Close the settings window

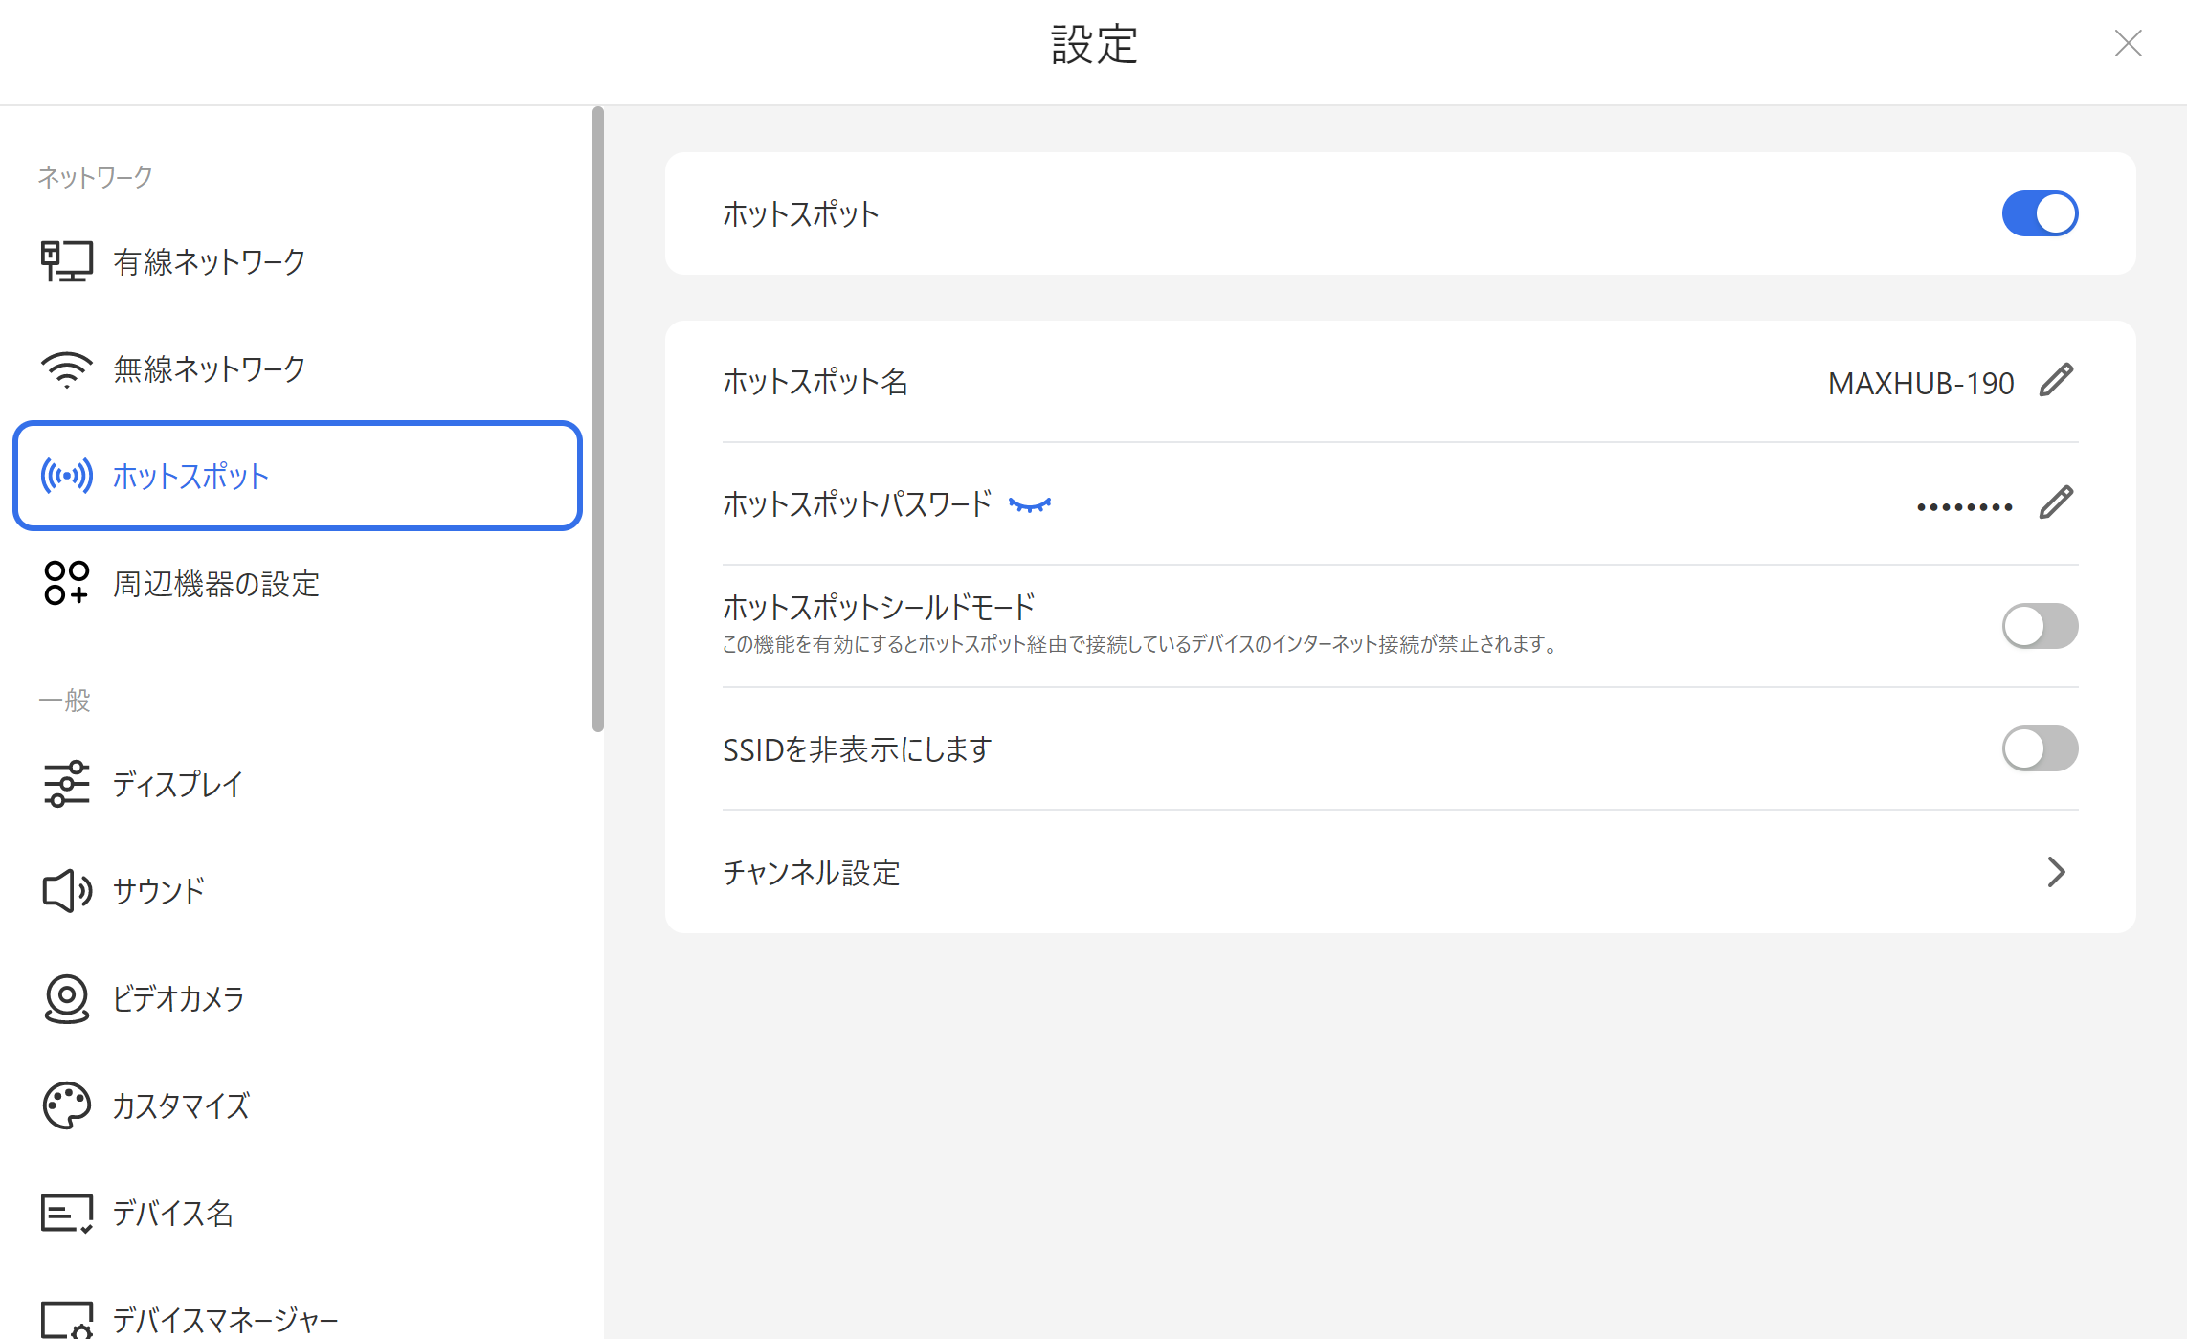point(2128,43)
